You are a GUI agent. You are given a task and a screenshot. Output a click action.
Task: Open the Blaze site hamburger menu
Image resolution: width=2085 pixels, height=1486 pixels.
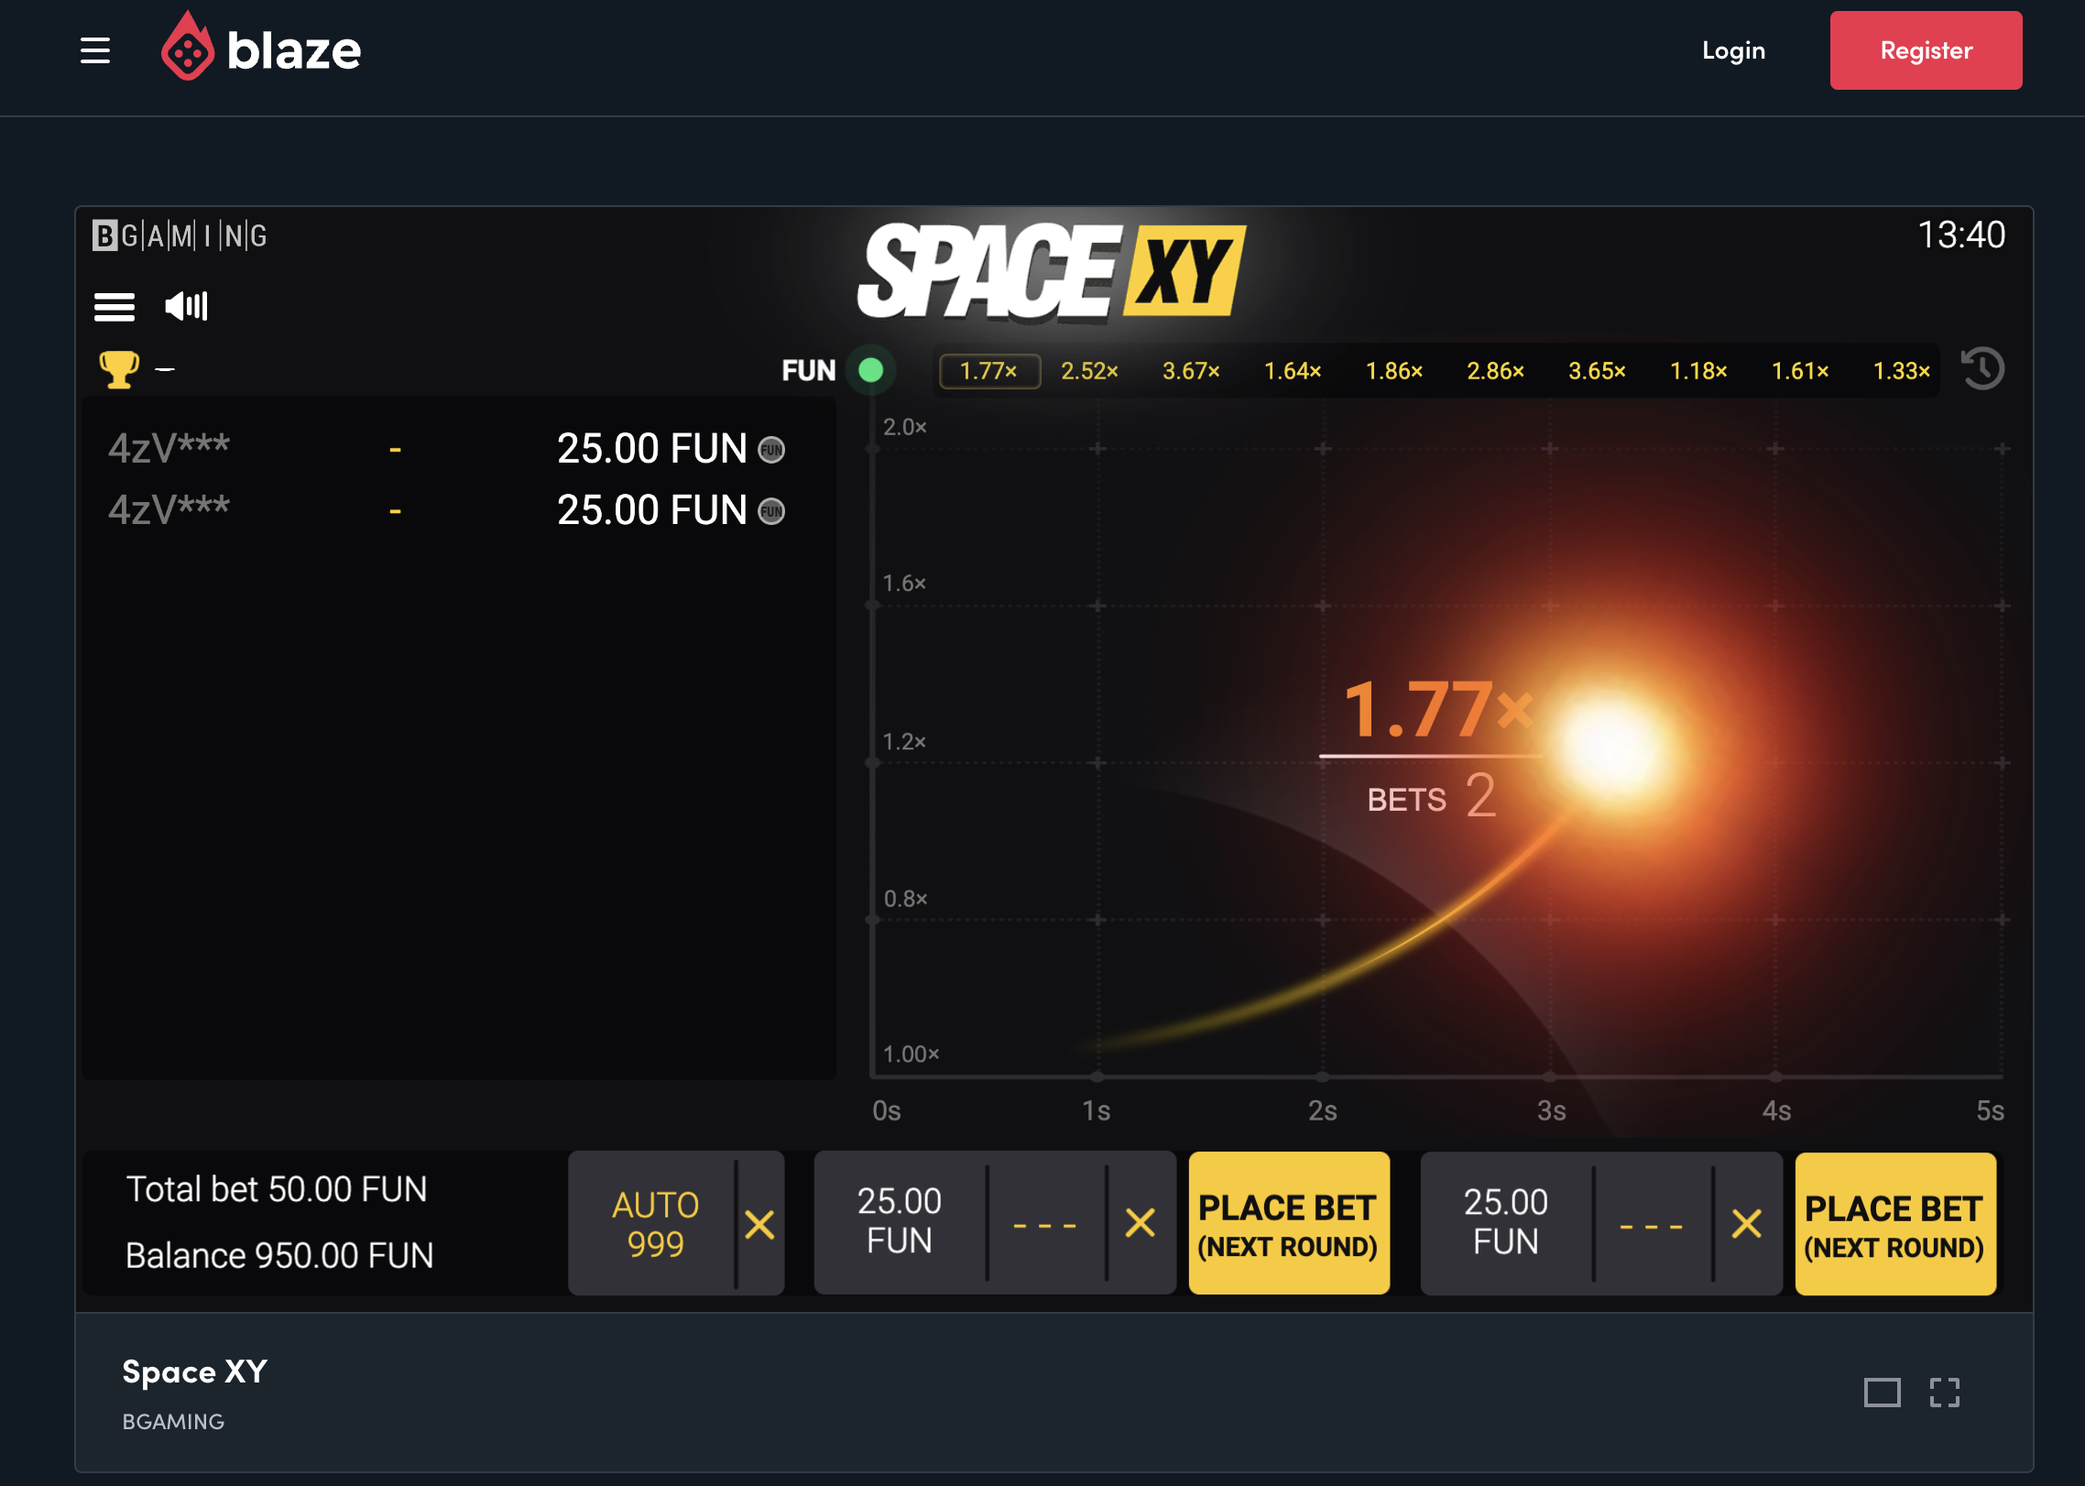95,50
